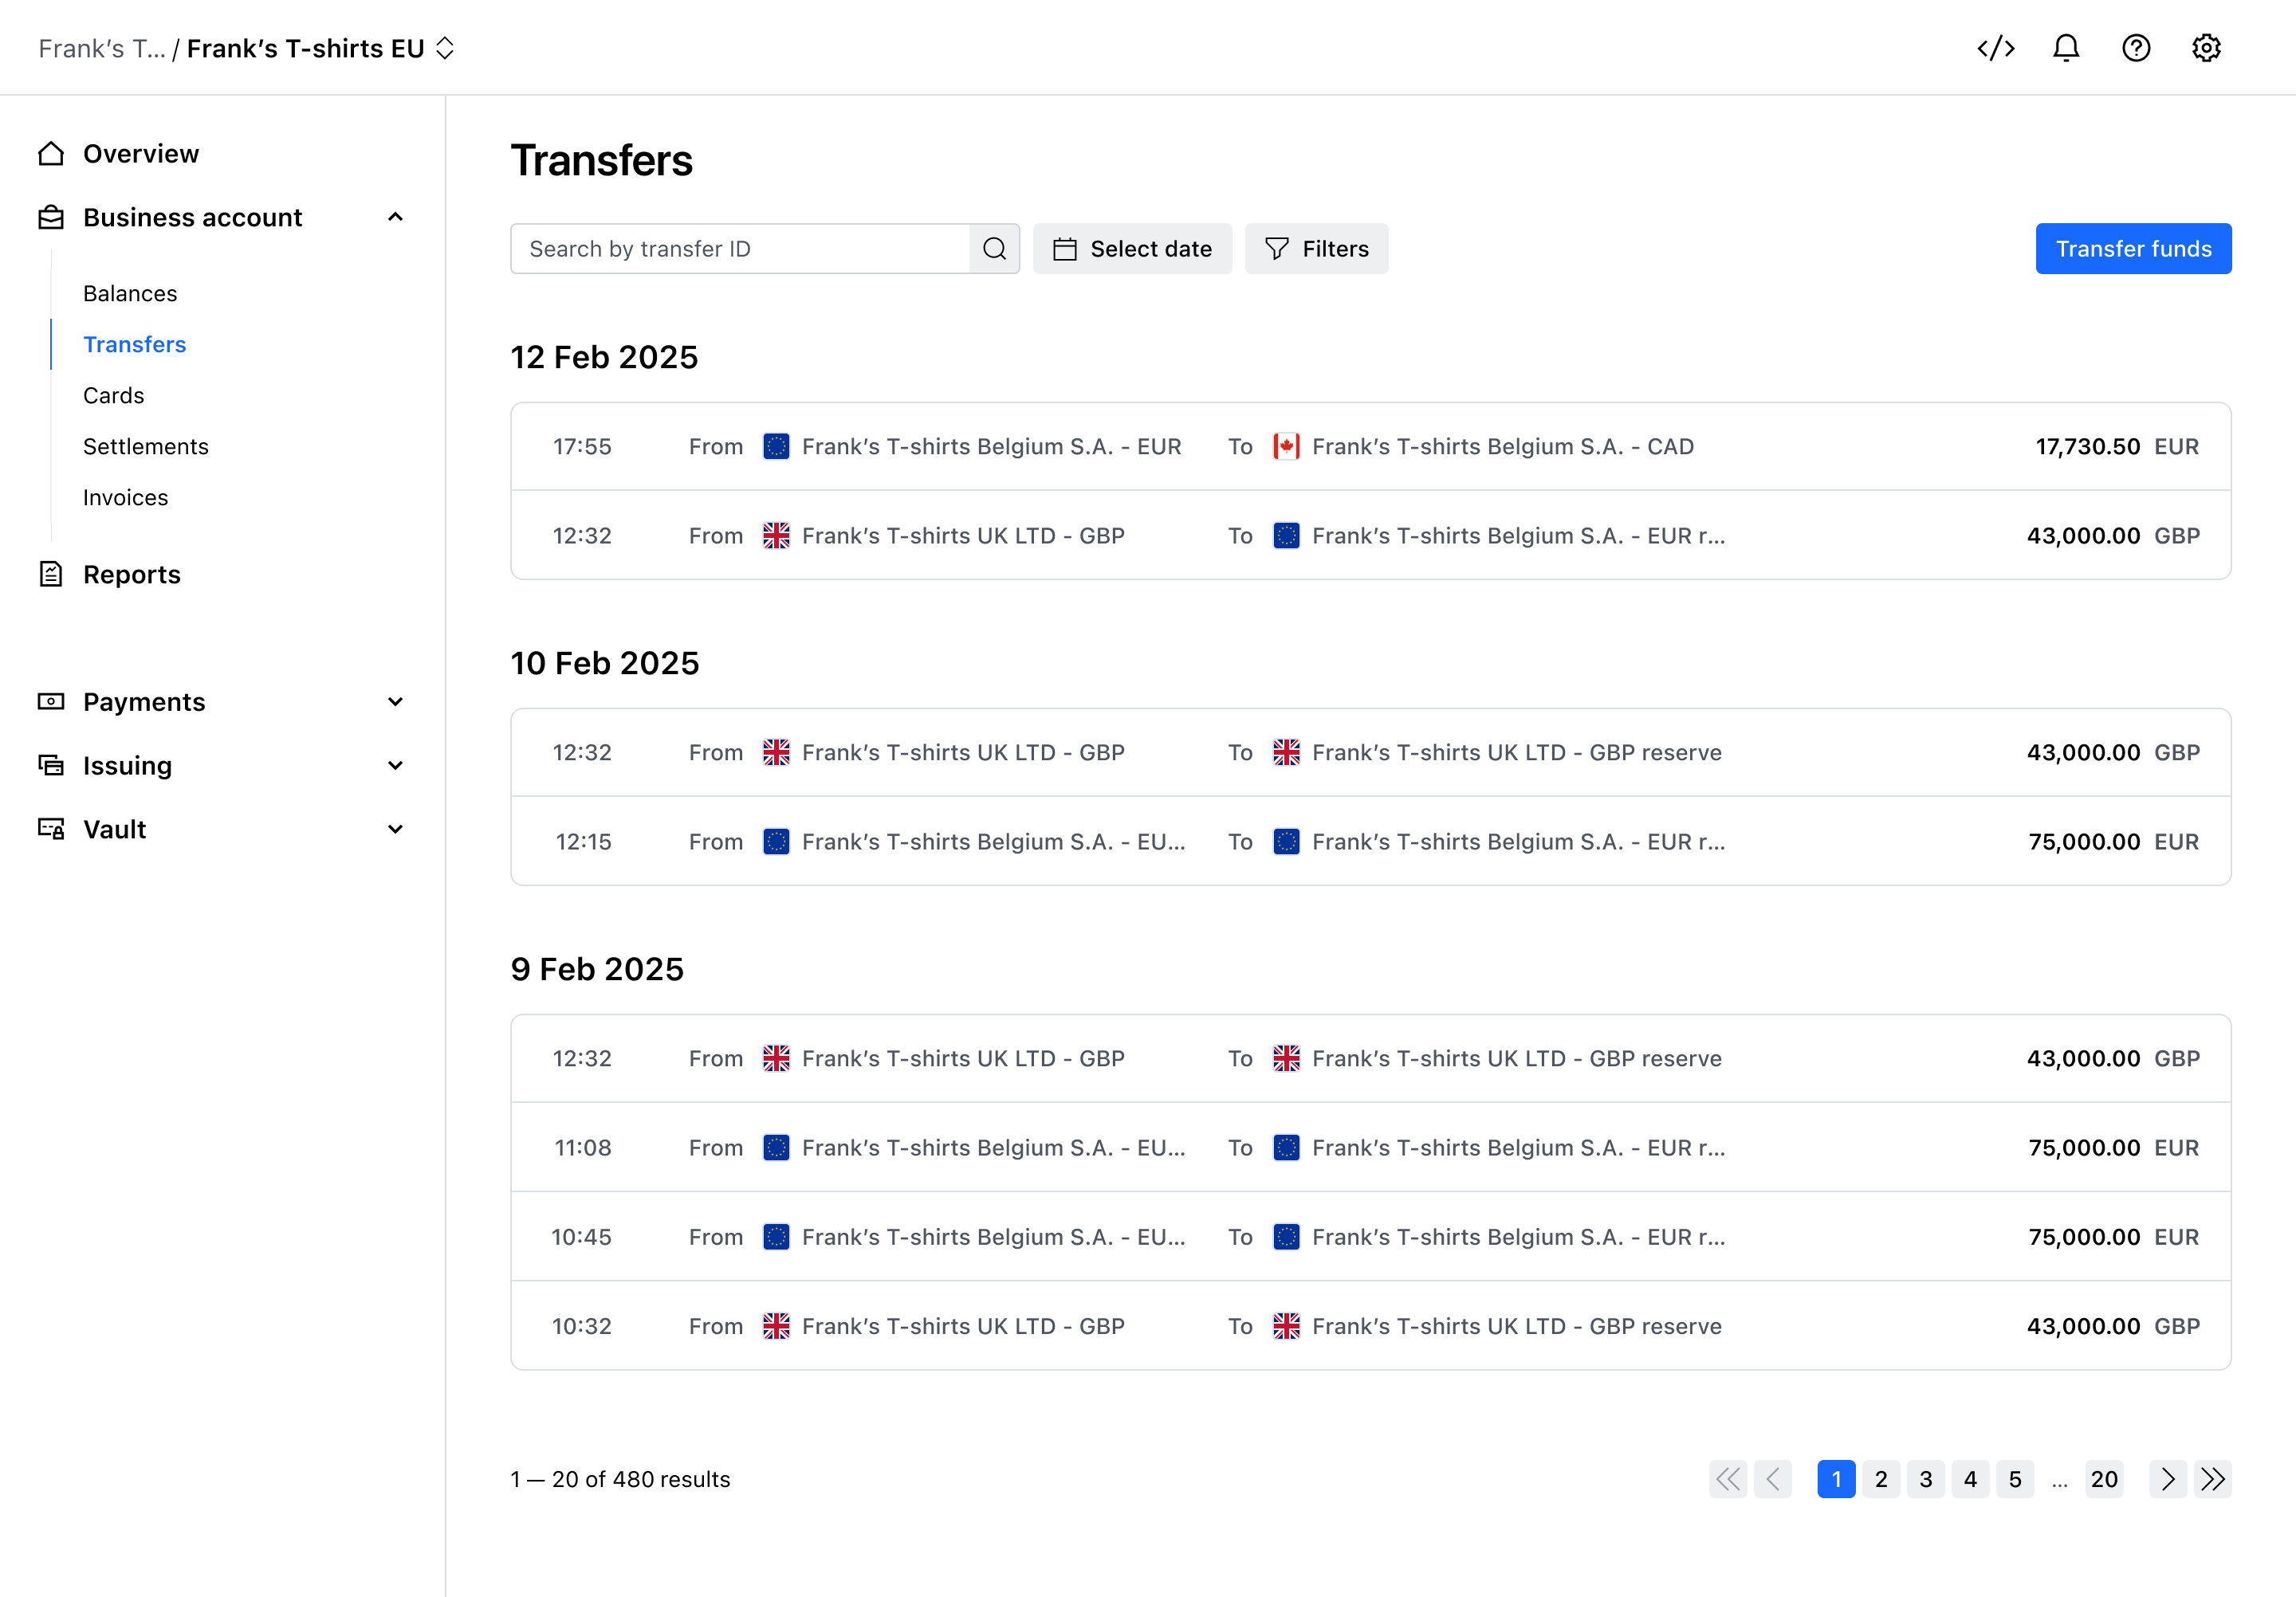Open Cards in sidebar
This screenshot has height=1597, width=2296.
pyautogui.click(x=114, y=396)
